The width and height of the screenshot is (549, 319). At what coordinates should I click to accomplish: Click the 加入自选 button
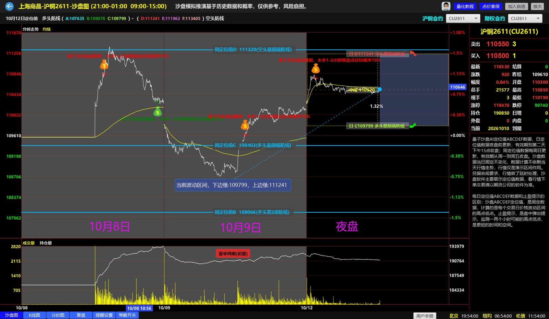click(x=516, y=7)
